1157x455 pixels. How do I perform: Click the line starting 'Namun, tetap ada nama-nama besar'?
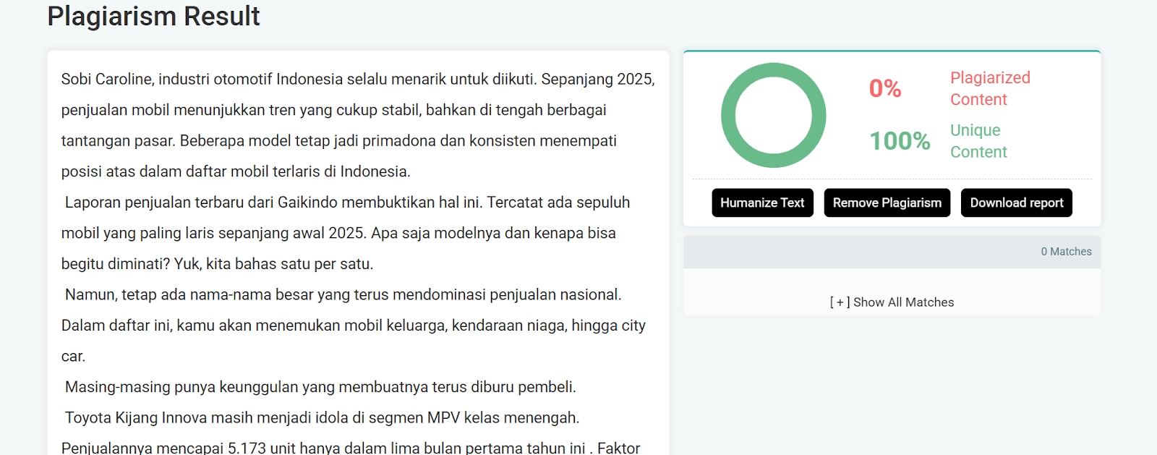click(x=343, y=294)
